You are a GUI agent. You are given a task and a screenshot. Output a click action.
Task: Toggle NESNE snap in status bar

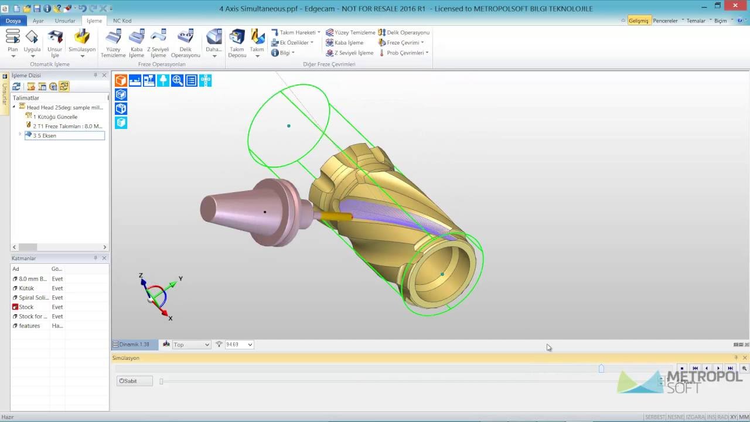(x=676, y=417)
